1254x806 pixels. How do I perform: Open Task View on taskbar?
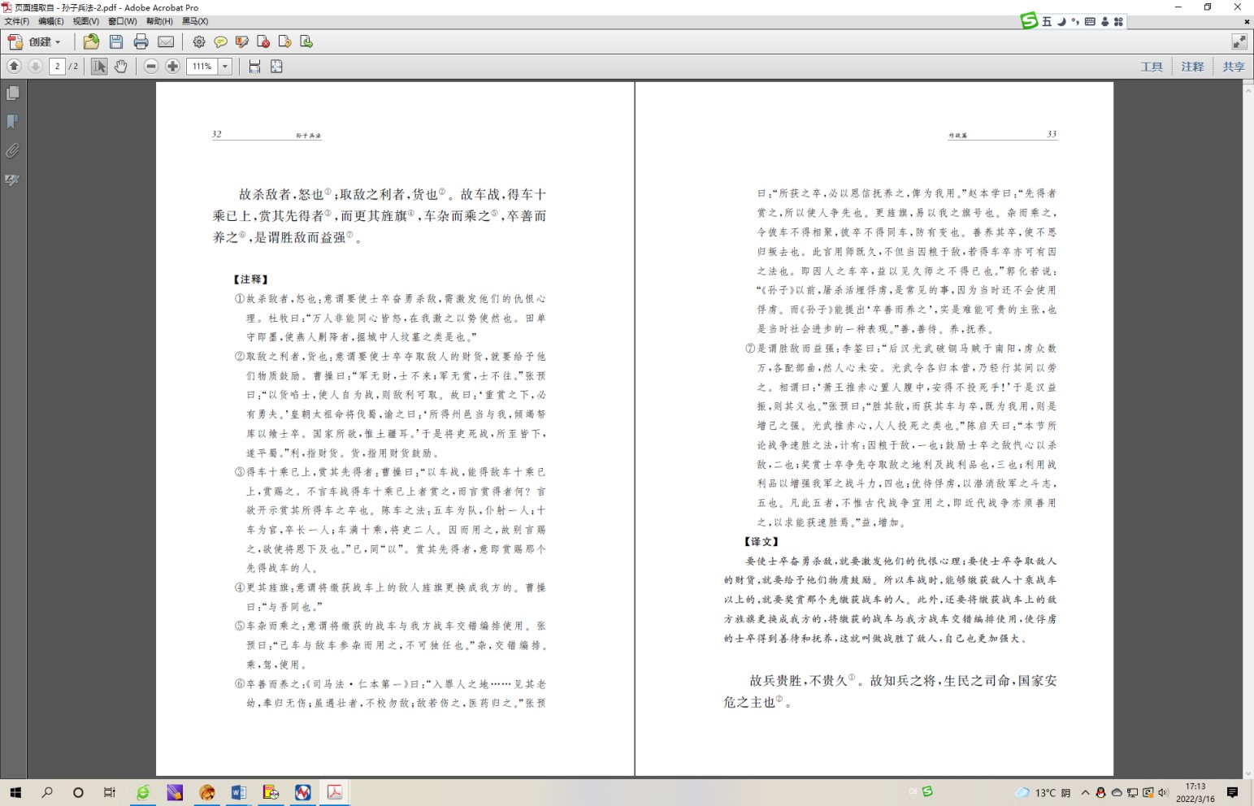pyautogui.click(x=110, y=792)
